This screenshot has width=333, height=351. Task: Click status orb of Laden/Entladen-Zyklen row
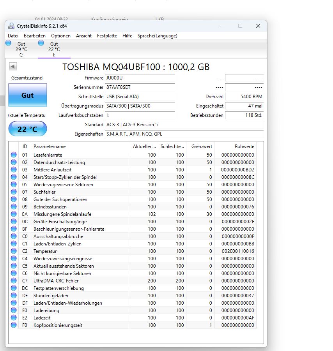[14, 243]
